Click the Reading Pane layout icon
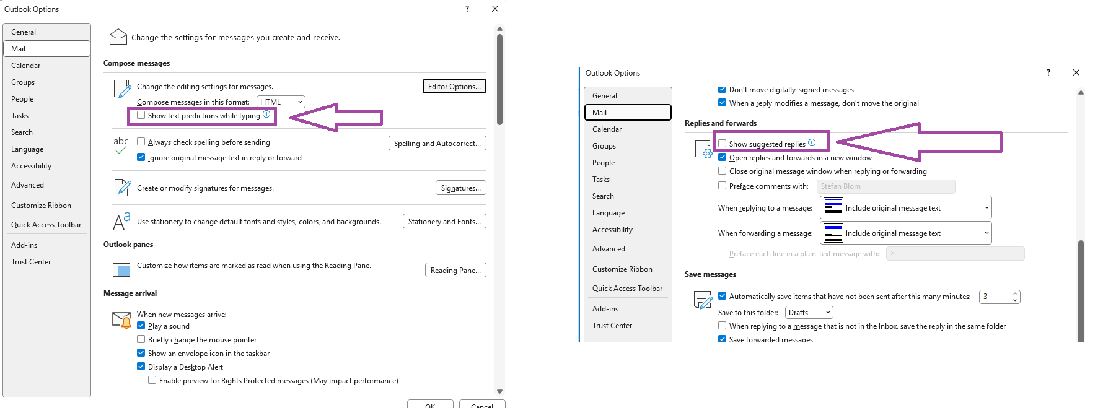 (121, 269)
